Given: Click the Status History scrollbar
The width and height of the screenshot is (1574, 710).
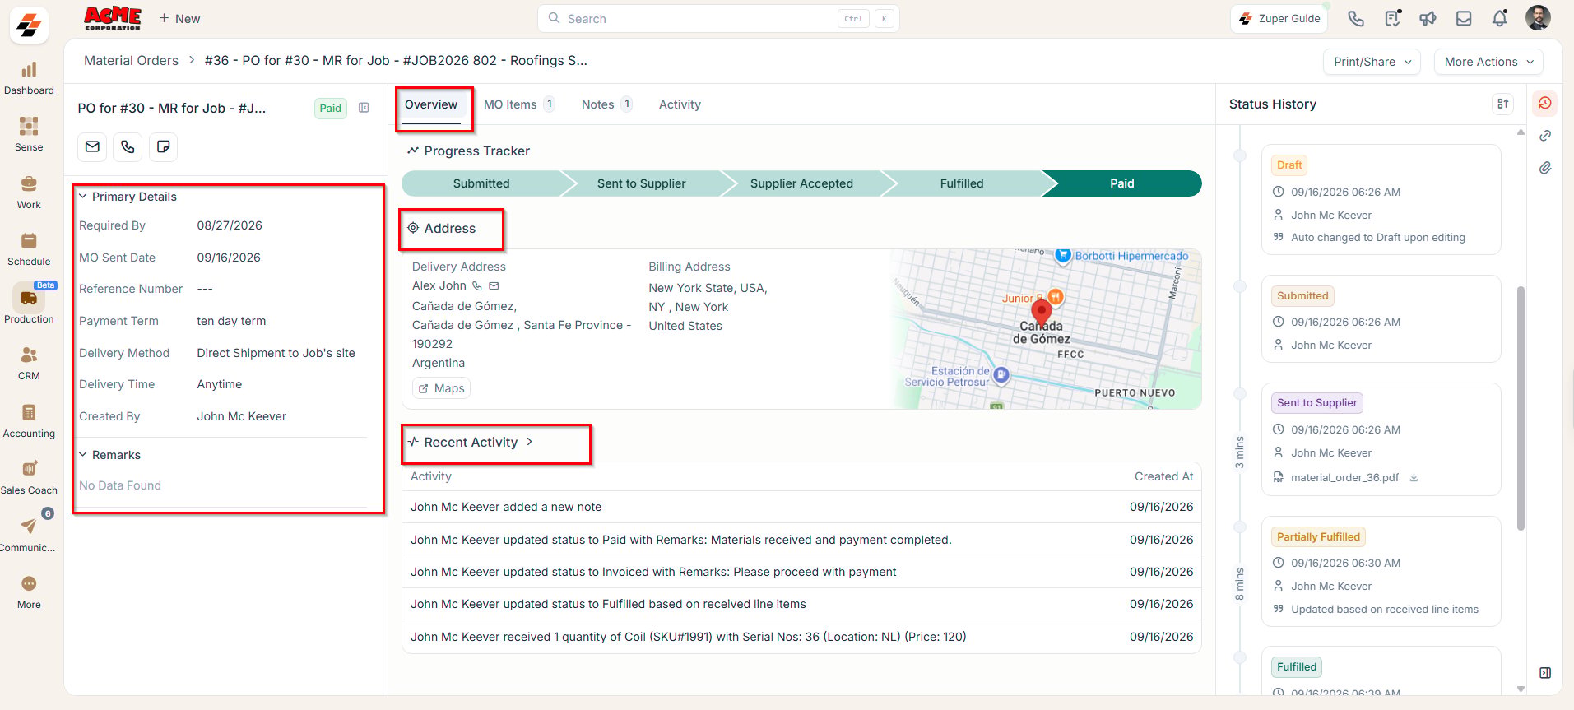Looking at the screenshot, I should click(1521, 407).
